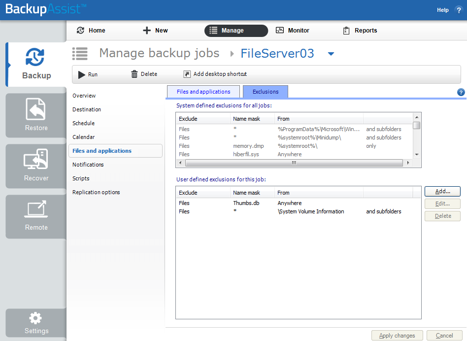Click the Add desktop shortcut icon
This screenshot has height=341, width=467.
click(x=187, y=74)
